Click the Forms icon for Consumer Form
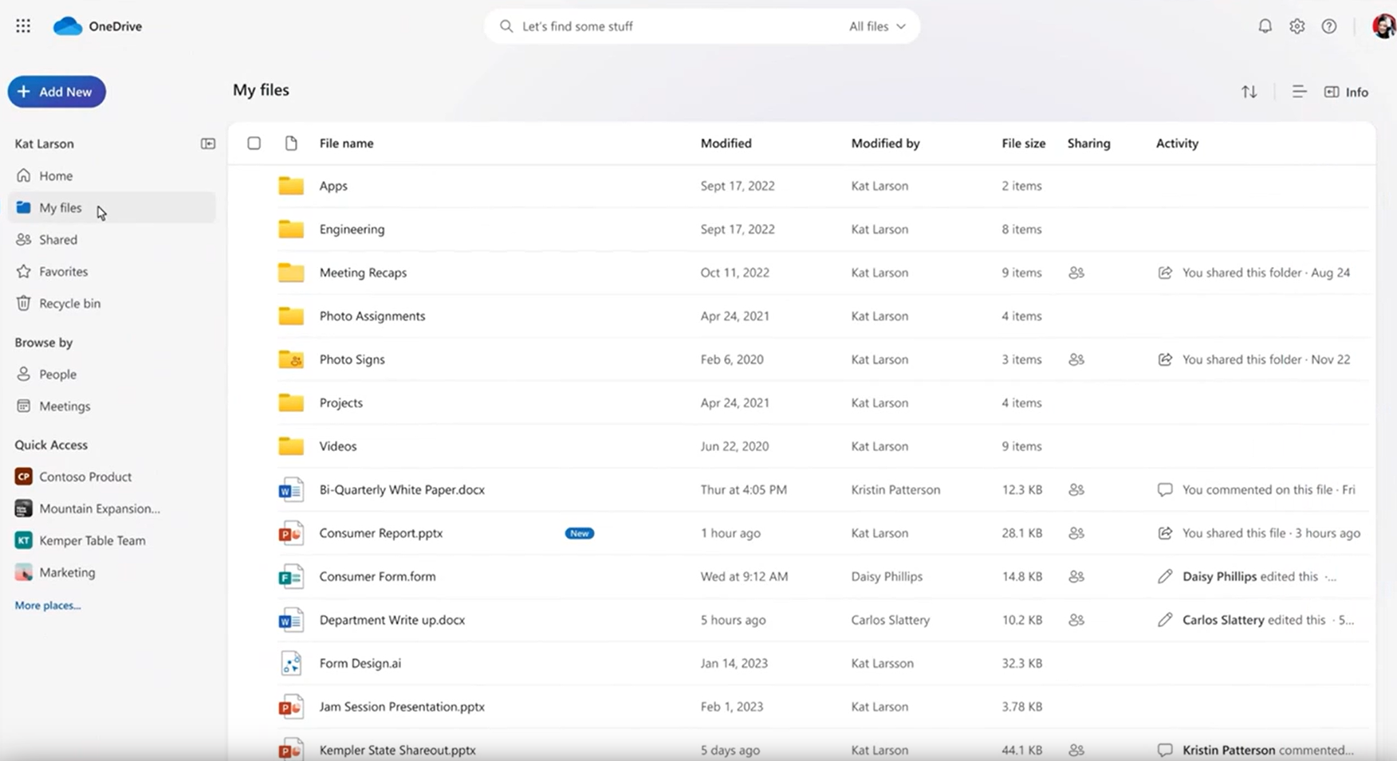1397x761 pixels. pos(291,576)
